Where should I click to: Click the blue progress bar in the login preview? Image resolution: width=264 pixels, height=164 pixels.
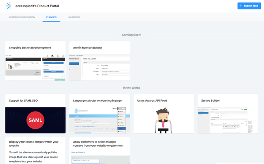(83, 133)
